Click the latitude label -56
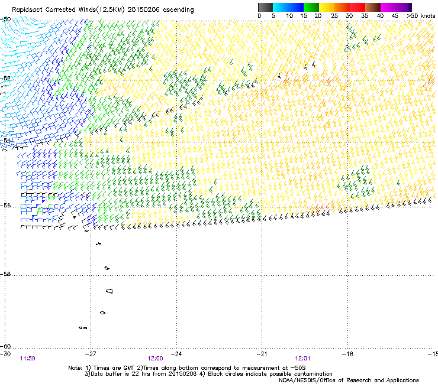This screenshot has height=384, width=438. click(x=5, y=205)
